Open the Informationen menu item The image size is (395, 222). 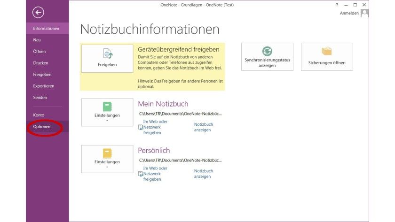tap(47, 29)
